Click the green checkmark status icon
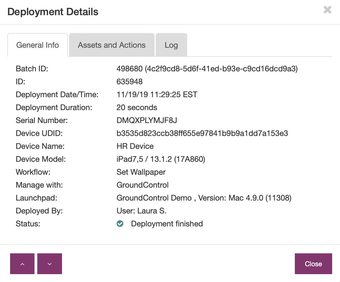The height and width of the screenshot is (282, 340). [120, 224]
